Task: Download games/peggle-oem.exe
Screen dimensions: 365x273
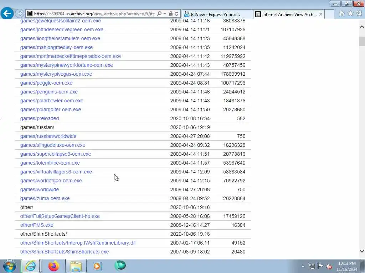Action: 46,83
